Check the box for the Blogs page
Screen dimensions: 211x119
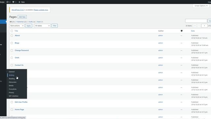coord(12,43)
